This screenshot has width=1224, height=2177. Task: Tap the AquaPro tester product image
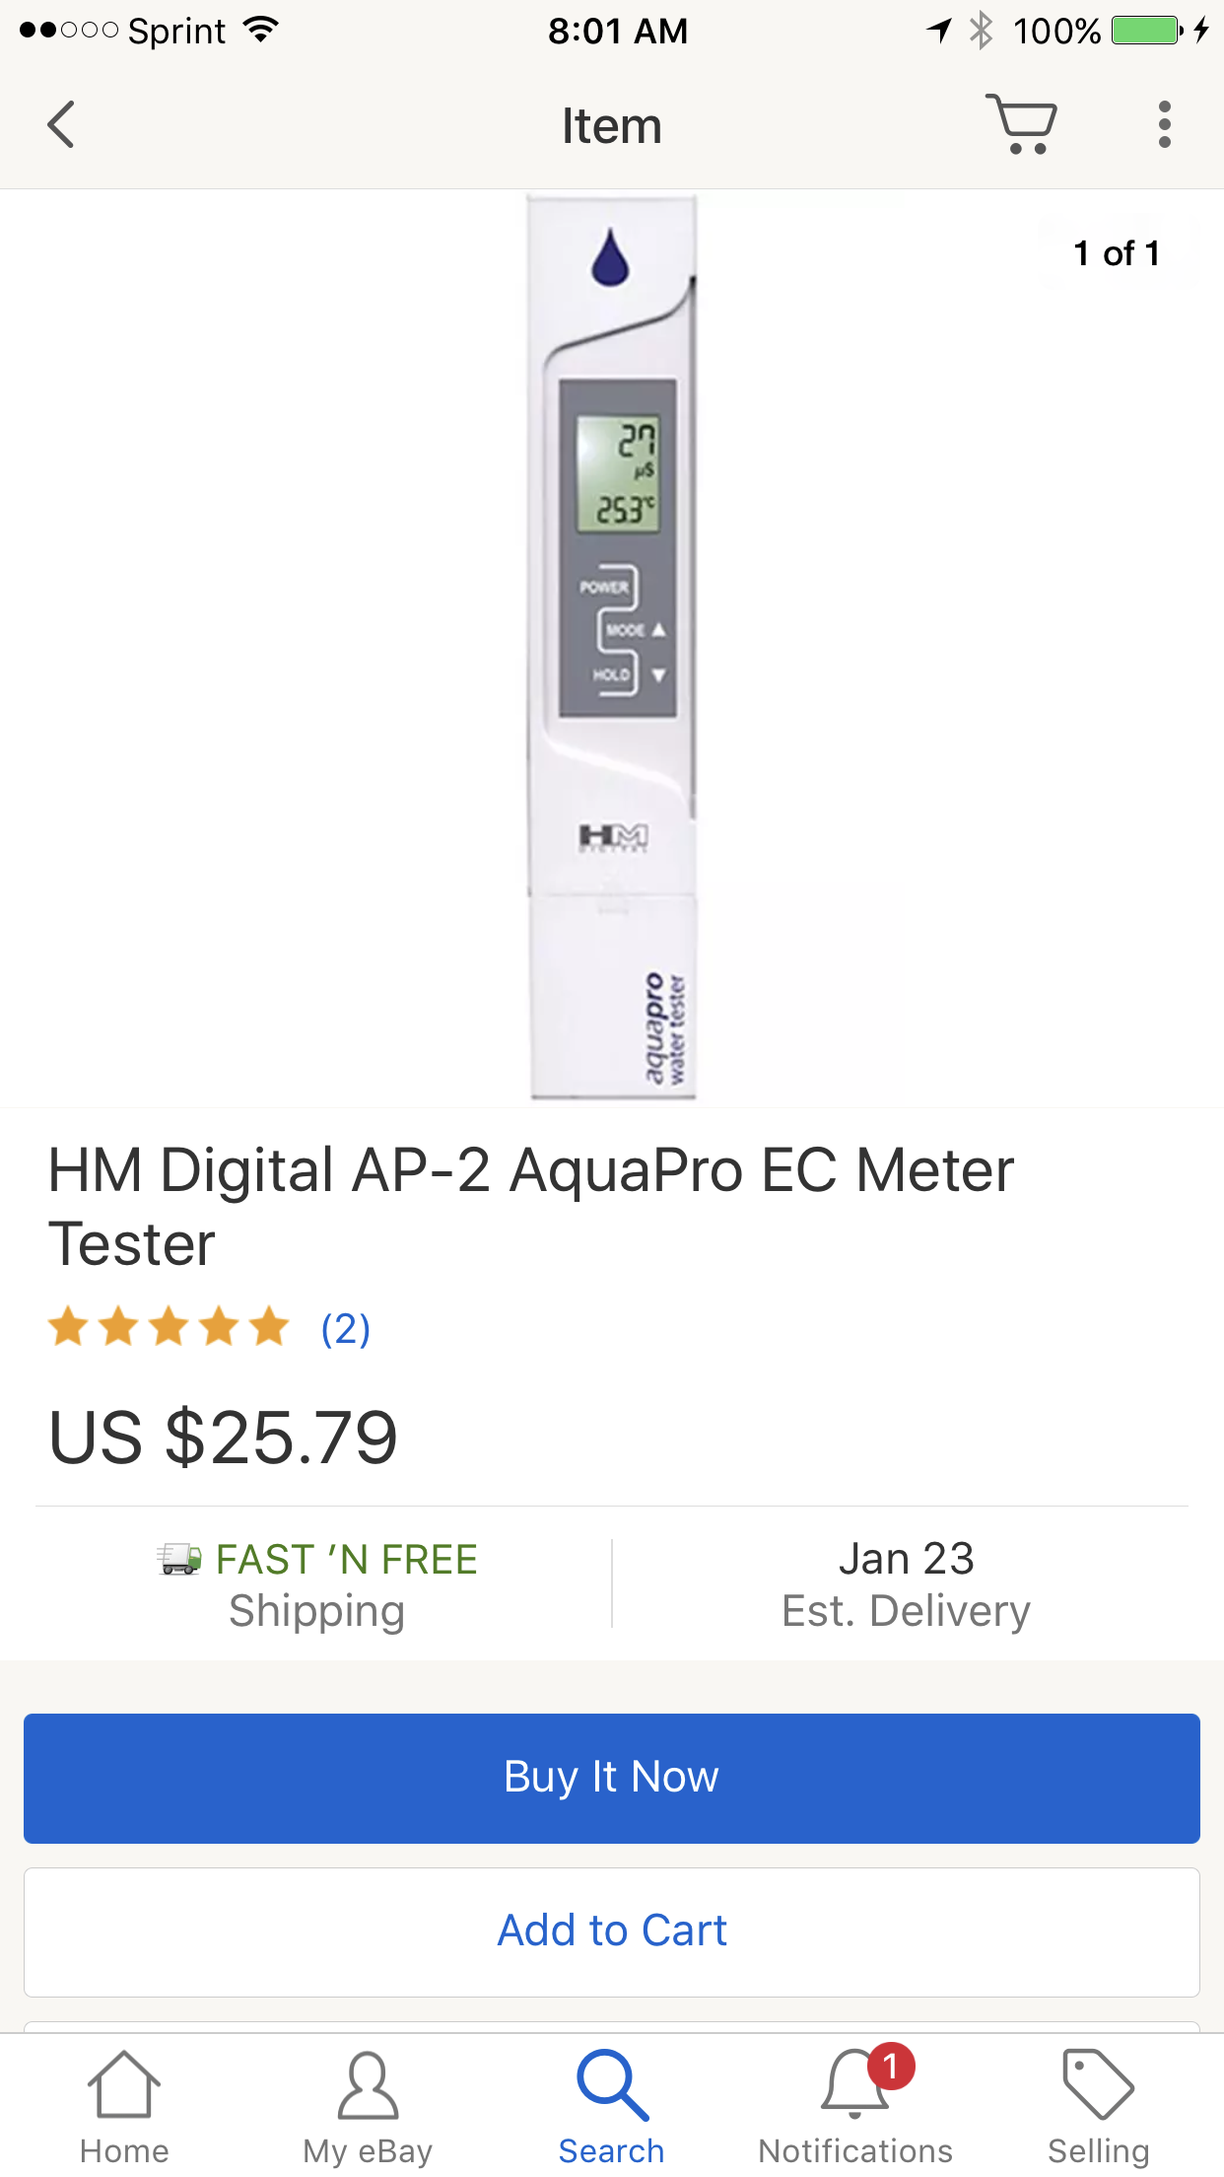[x=612, y=648]
